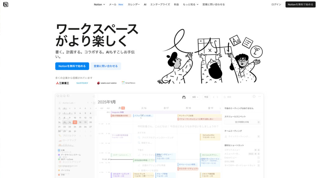Click the Suntory logo

82,83
